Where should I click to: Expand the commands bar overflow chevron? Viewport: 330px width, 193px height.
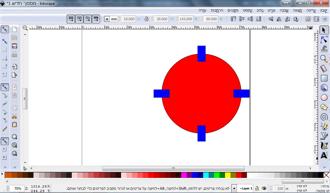click(15, 167)
